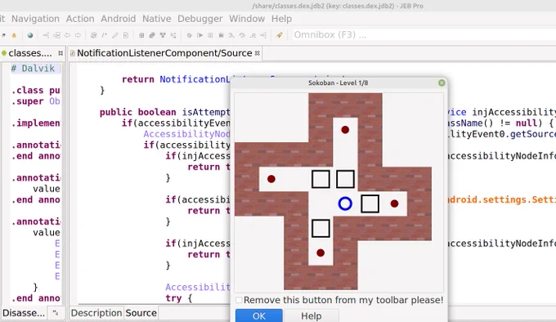Click the leftmost red target dot in Sokoban
Screen dimensions: 556x322
click(271, 179)
